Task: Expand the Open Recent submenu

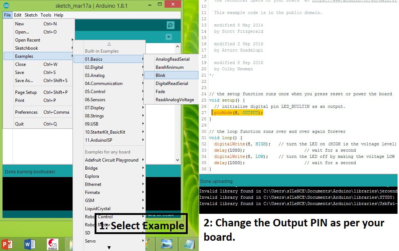Action: pyautogui.click(x=39, y=40)
